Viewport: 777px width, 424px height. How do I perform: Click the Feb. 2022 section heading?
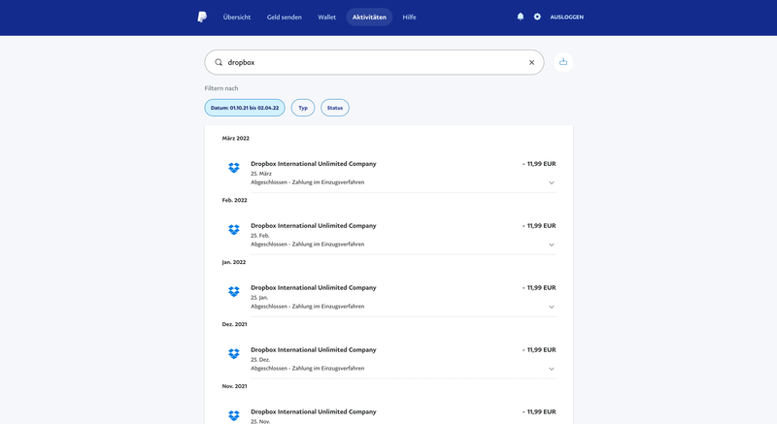click(234, 201)
